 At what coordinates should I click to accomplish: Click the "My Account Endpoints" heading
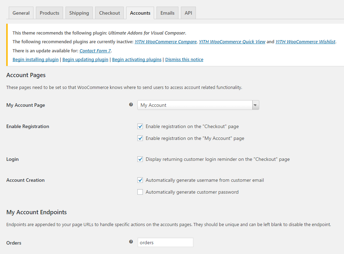coord(36,212)
